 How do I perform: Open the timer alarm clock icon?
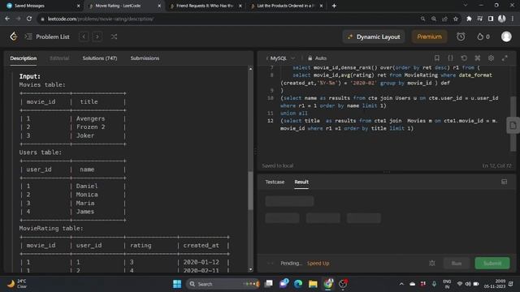tap(461, 36)
